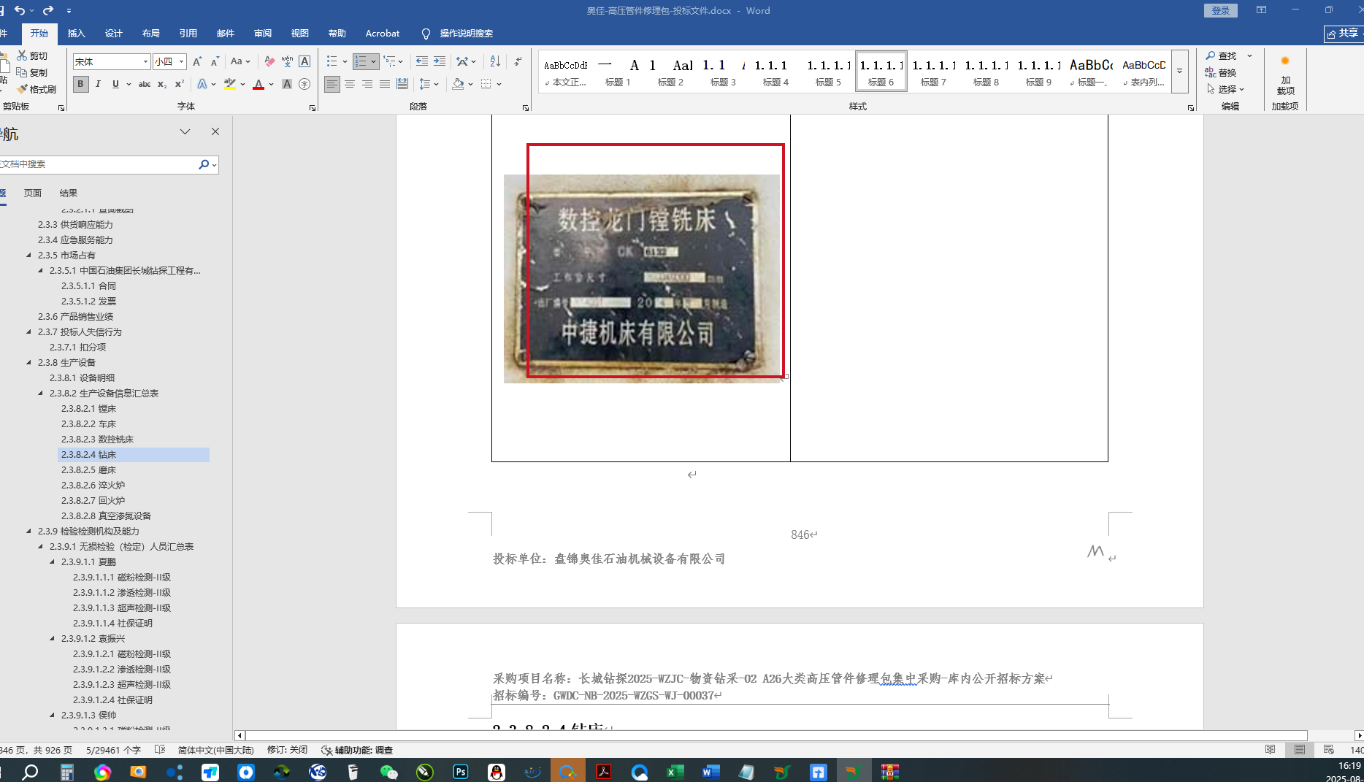Open the line spacing dropdown
Viewport: 1364px width, 782px height.
[429, 84]
